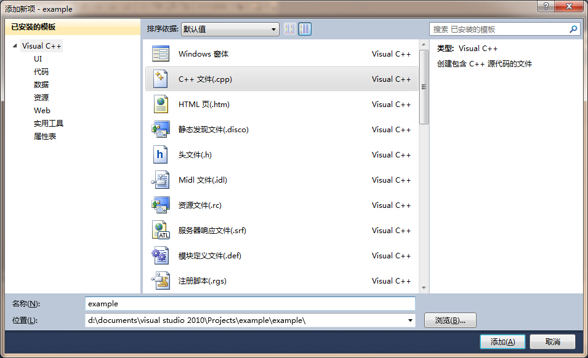
Task: Click the help question mark button
Action: tap(546, 6)
